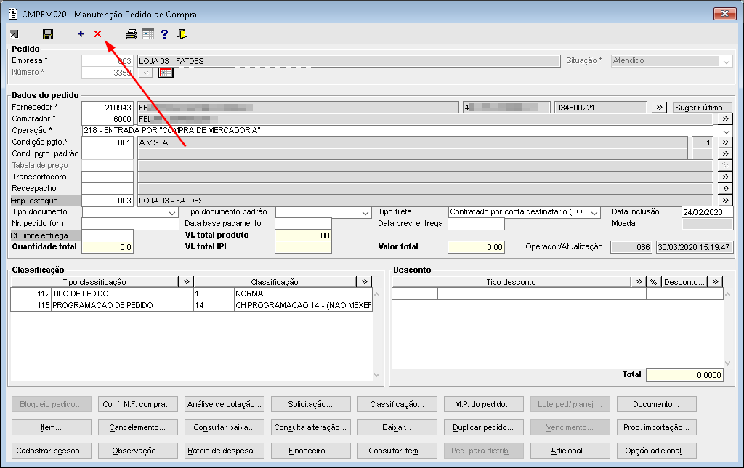Open the Financeiro... button

[x=311, y=451]
